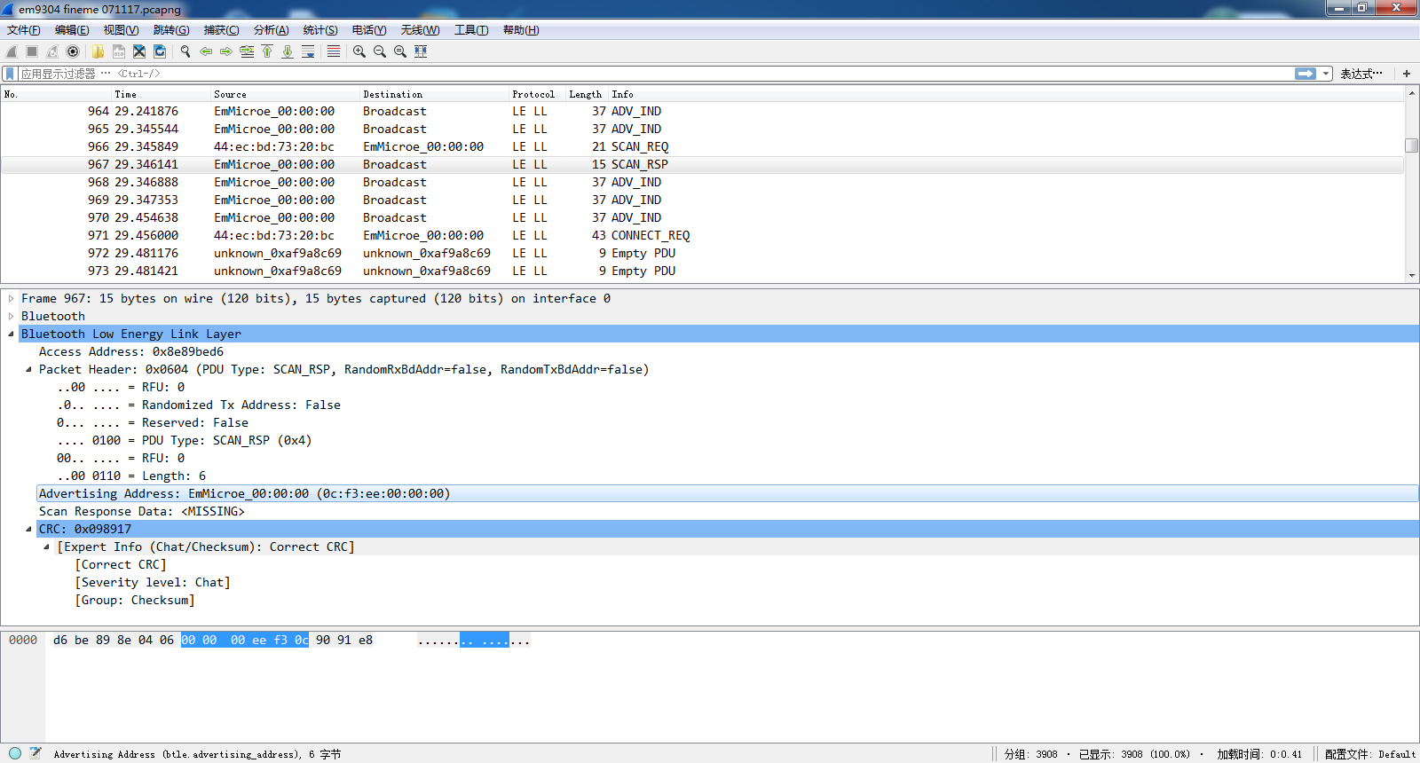The image size is (1420, 763).
Task: Start capturing packets with the shark fin icon
Action: (12, 51)
